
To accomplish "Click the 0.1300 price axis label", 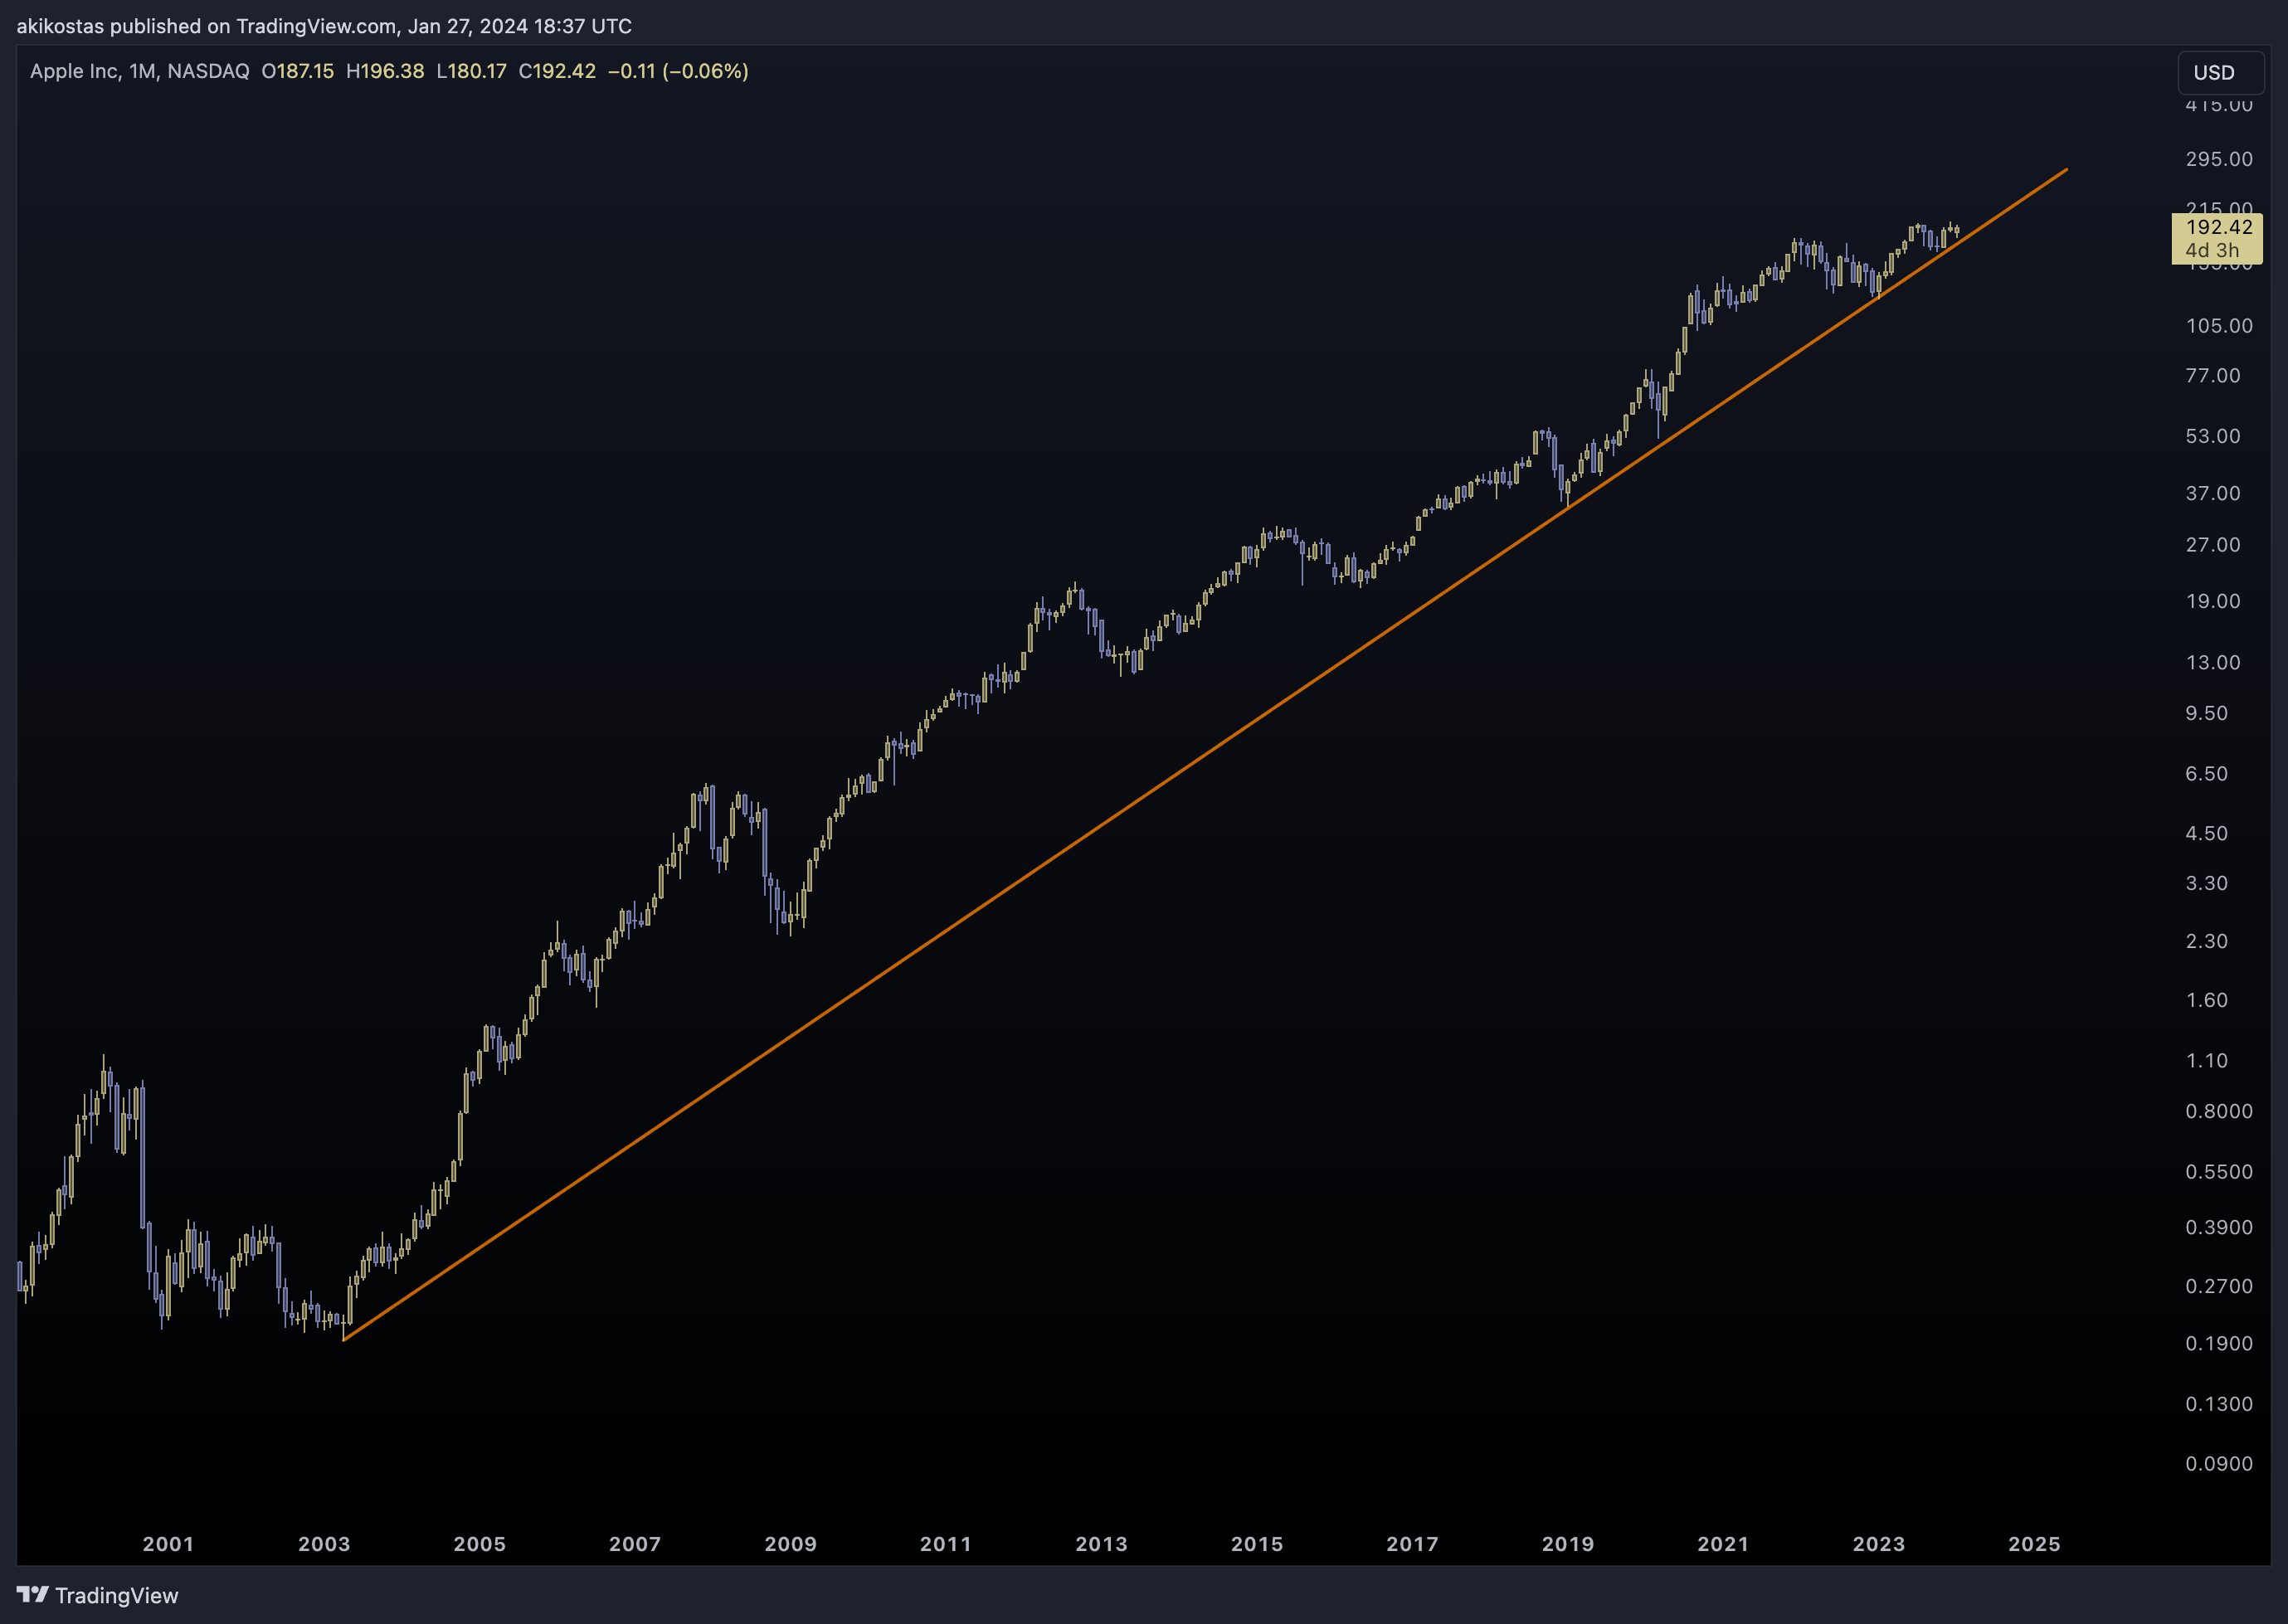I will pyautogui.click(x=2219, y=1404).
